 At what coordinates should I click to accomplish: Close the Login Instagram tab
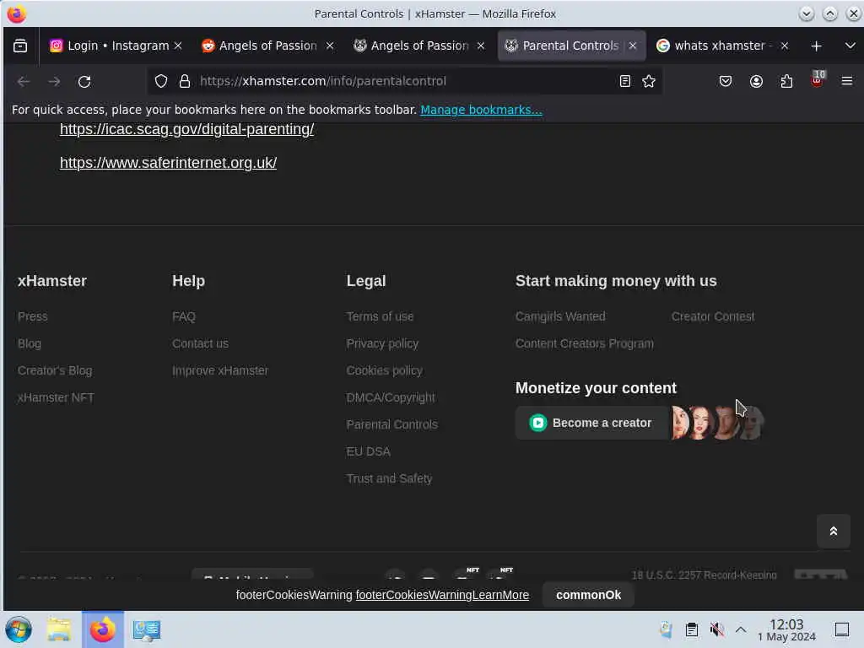pyautogui.click(x=178, y=46)
